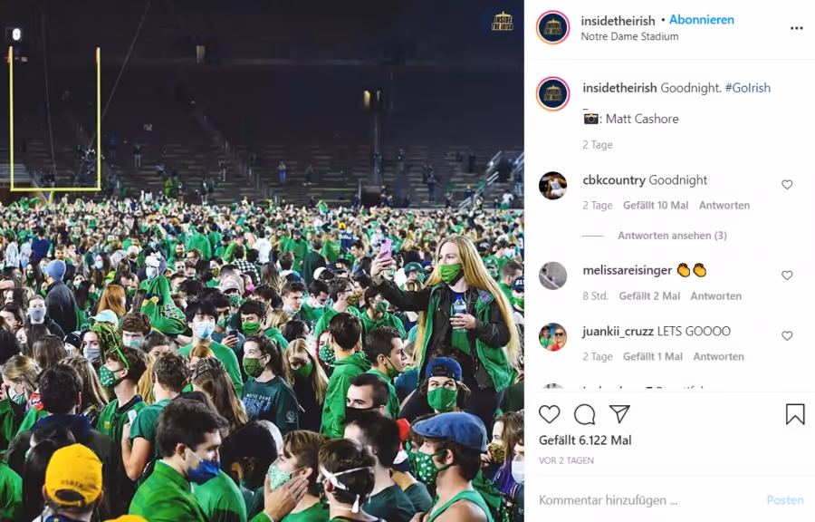Click insidetheirish profile avatar in header
815x522 pixels.
tap(553, 27)
